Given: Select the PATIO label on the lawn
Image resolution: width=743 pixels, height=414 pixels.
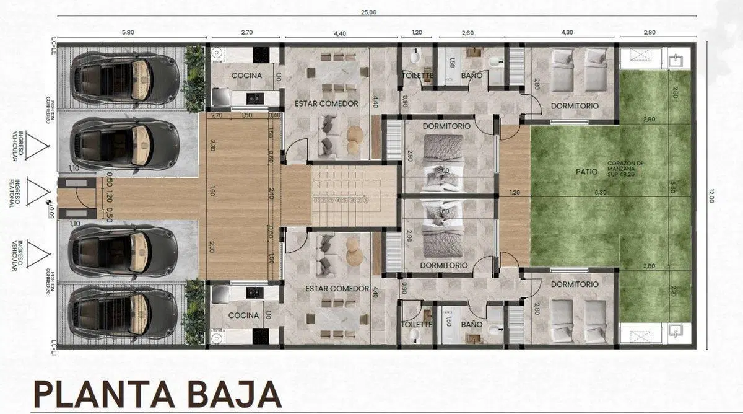Looking at the screenshot, I should [x=585, y=171].
